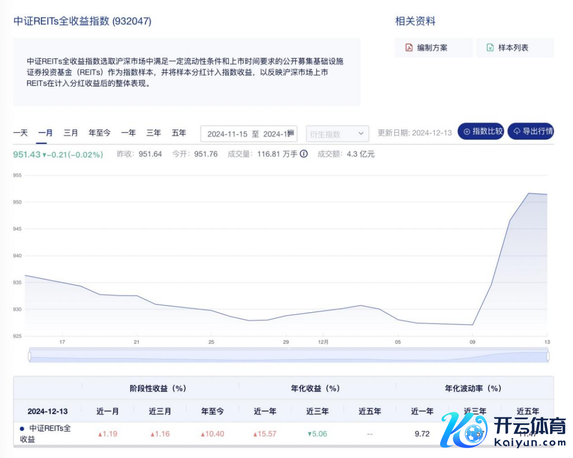Select the 年至今 time range tab
Image resolution: width=573 pixels, height=458 pixels.
99,133
